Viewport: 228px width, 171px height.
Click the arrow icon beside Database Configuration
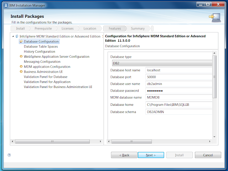pos(21,41)
